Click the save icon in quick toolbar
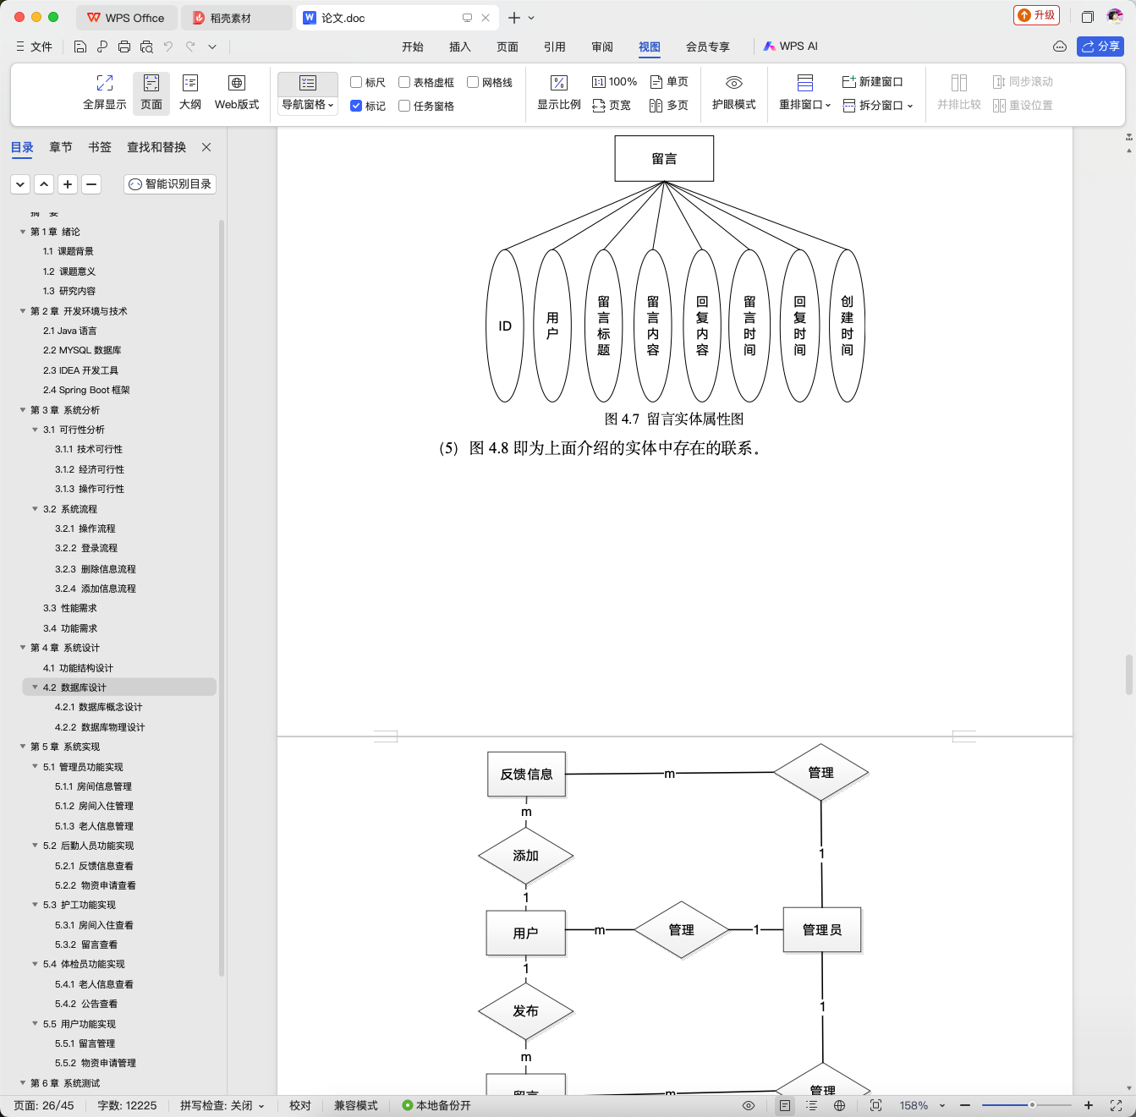1136x1117 pixels. coord(80,47)
